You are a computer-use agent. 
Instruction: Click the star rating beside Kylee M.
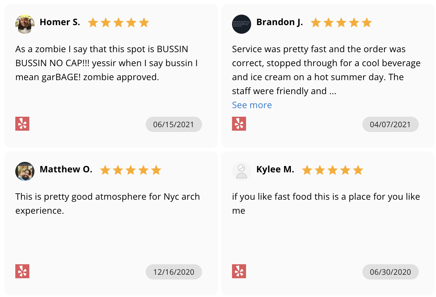pyautogui.click(x=332, y=170)
